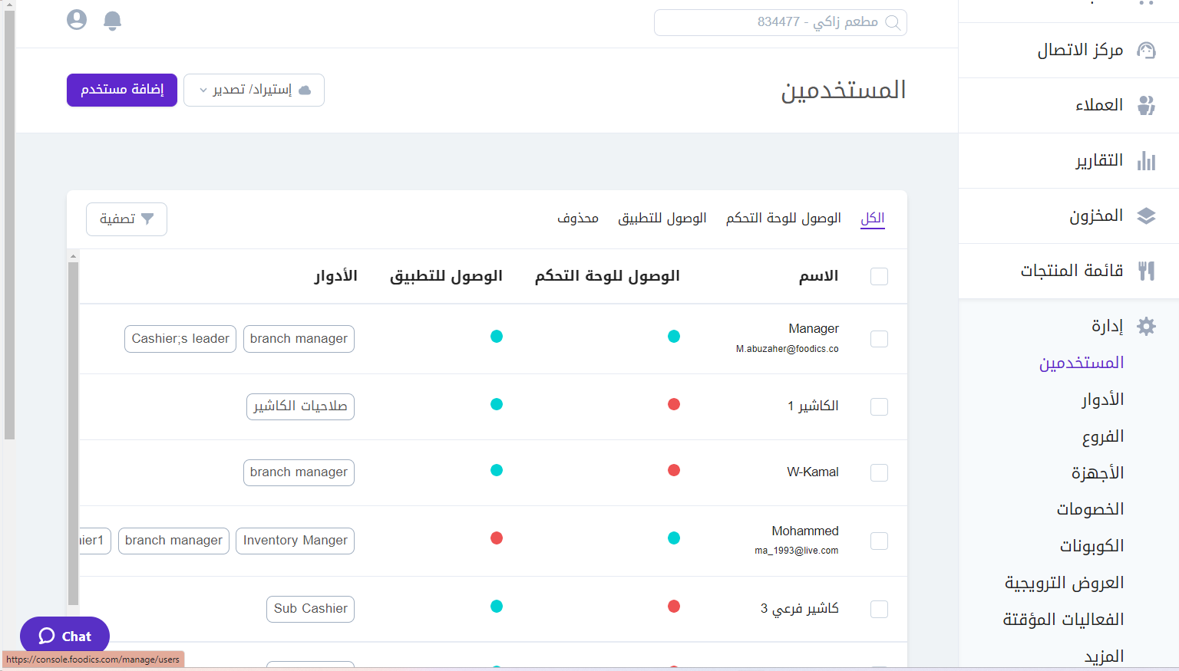
Task: Click the إضافة مستخدم button
Action: tap(121, 90)
